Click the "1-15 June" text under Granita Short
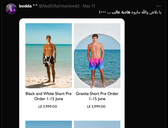Screen dimensions: 168x128 click(x=97, y=99)
